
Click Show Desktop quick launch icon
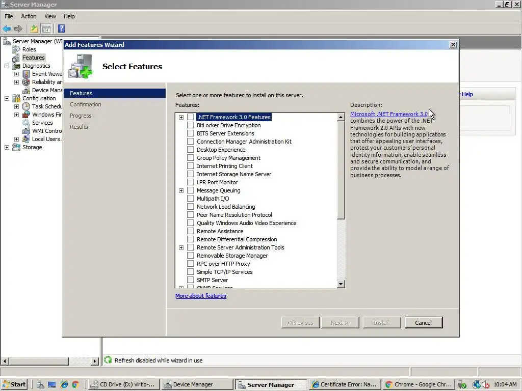coord(52,385)
